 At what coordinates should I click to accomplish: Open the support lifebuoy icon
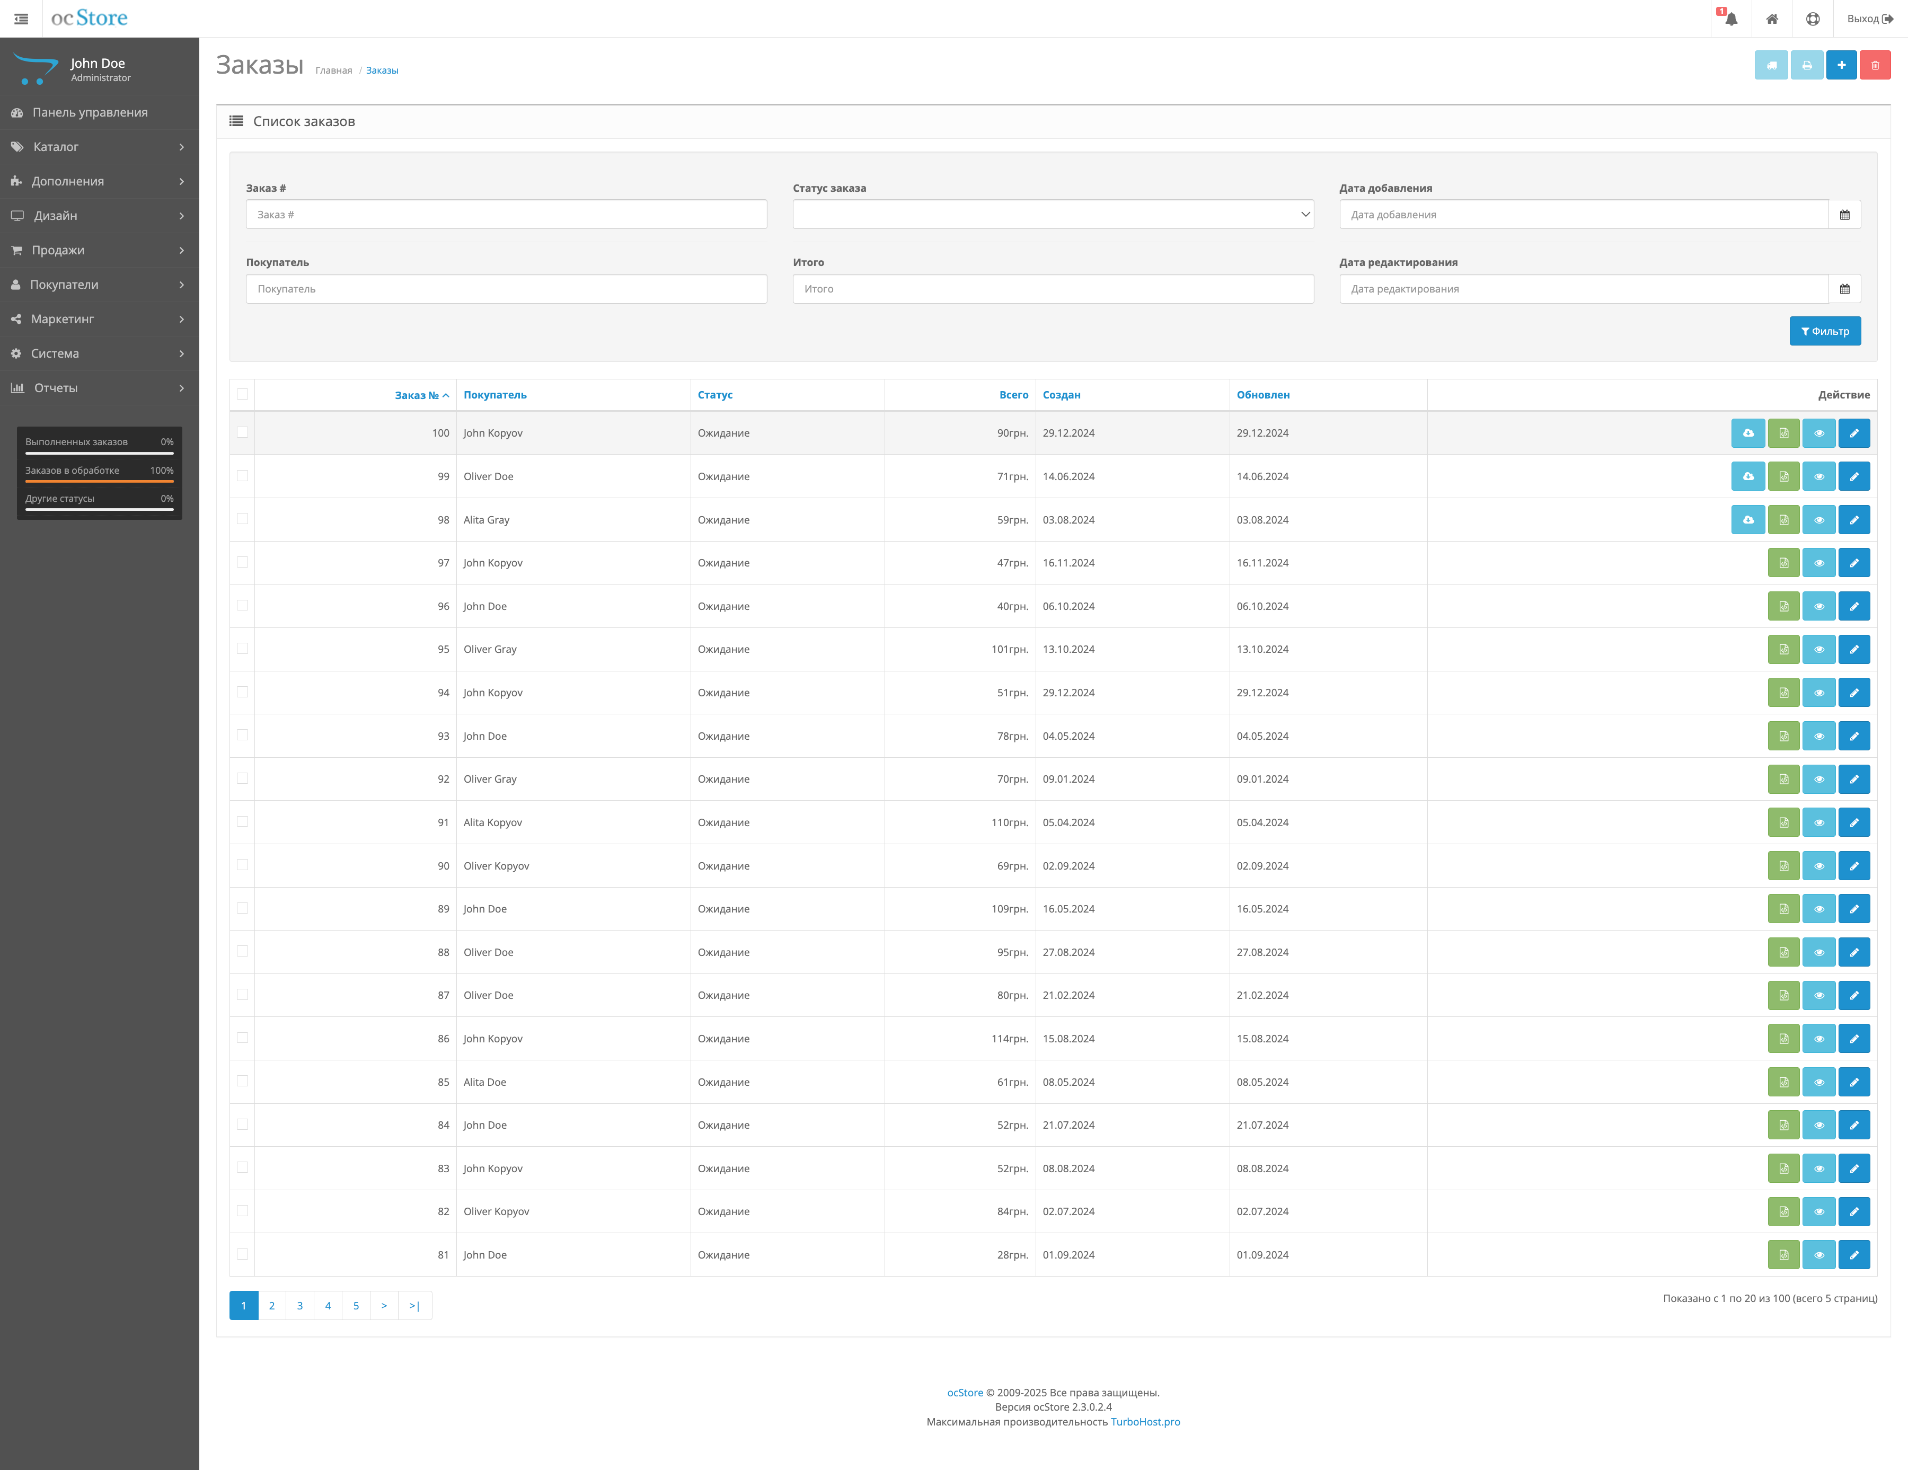pyautogui.click(x=1813, y=19)
